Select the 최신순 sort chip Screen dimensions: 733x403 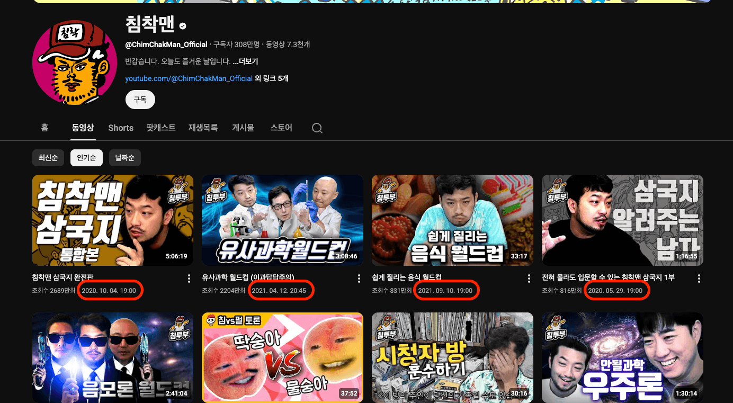(x=48, y=158)
